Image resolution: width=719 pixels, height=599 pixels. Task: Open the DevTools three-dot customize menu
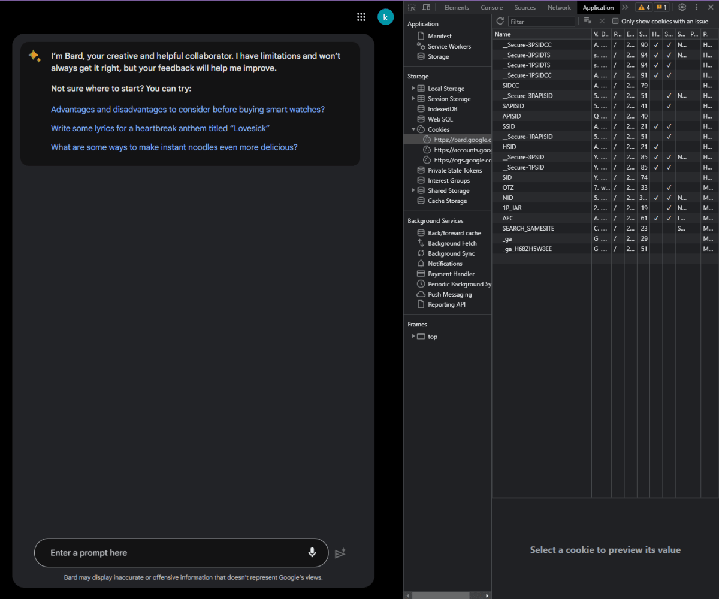696,7
